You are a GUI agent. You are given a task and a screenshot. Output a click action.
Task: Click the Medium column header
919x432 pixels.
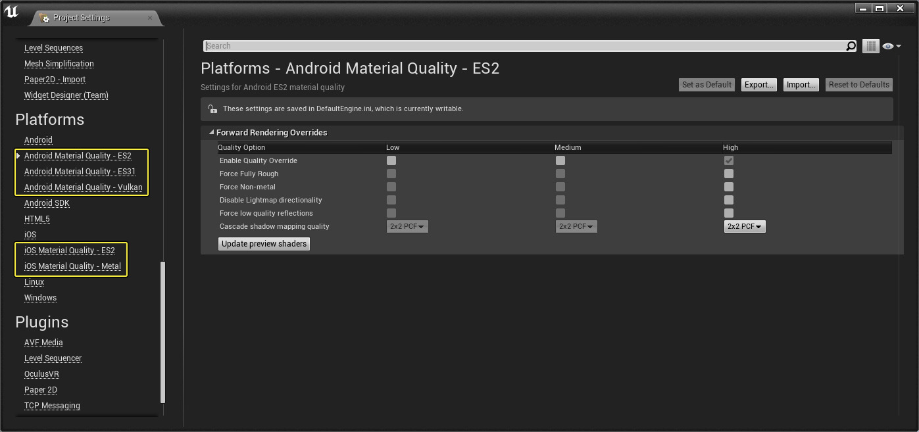pos(568,147)
